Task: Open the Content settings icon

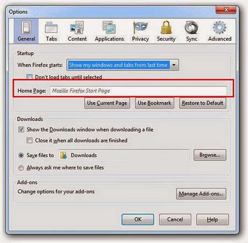Action: [77, 27]
